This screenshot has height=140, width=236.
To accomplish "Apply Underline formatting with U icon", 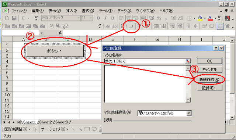I will click(112, 18).
